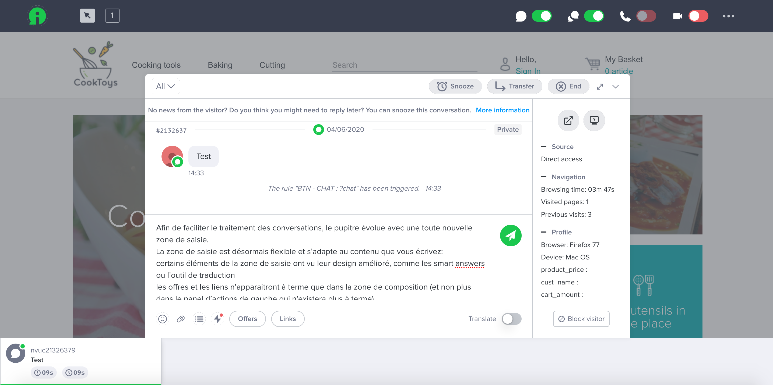Click the conversation avatar in bottom card
Image resolution: width=773 pixels, height=385 pixels.
tap(16, 353)
